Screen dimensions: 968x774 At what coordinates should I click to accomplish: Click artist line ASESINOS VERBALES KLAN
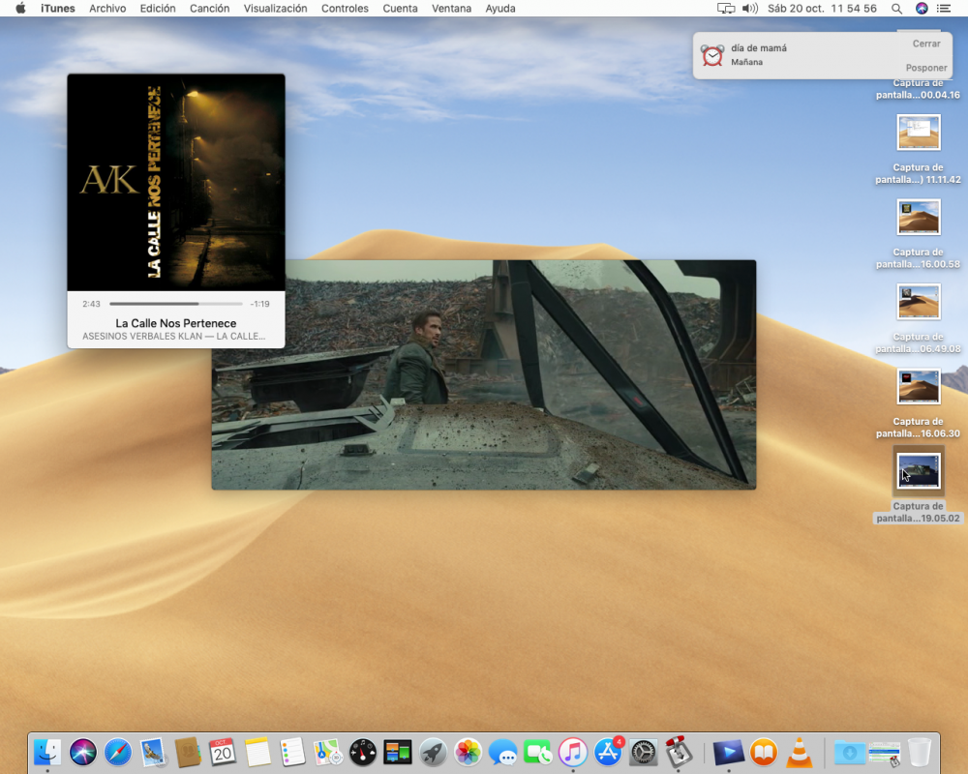pos(173,337)
